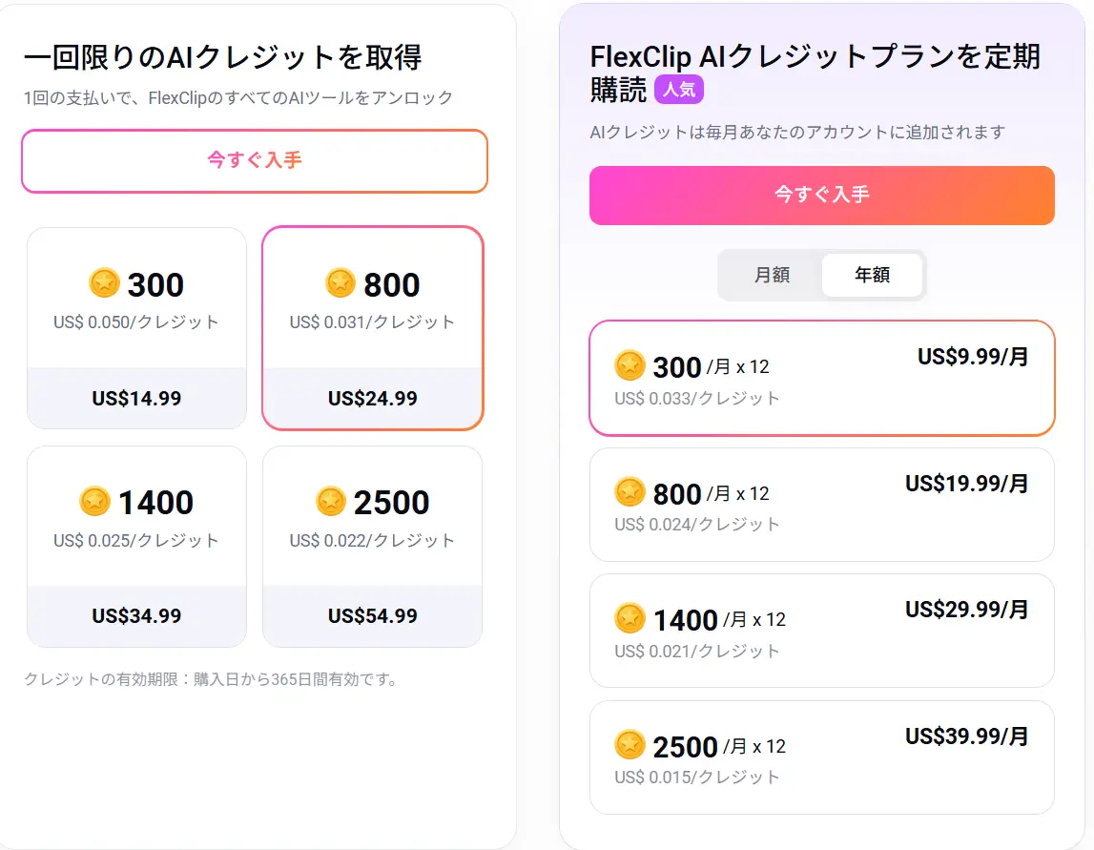Click coin icon in 1400/月 subscription plan

point(630,618)
